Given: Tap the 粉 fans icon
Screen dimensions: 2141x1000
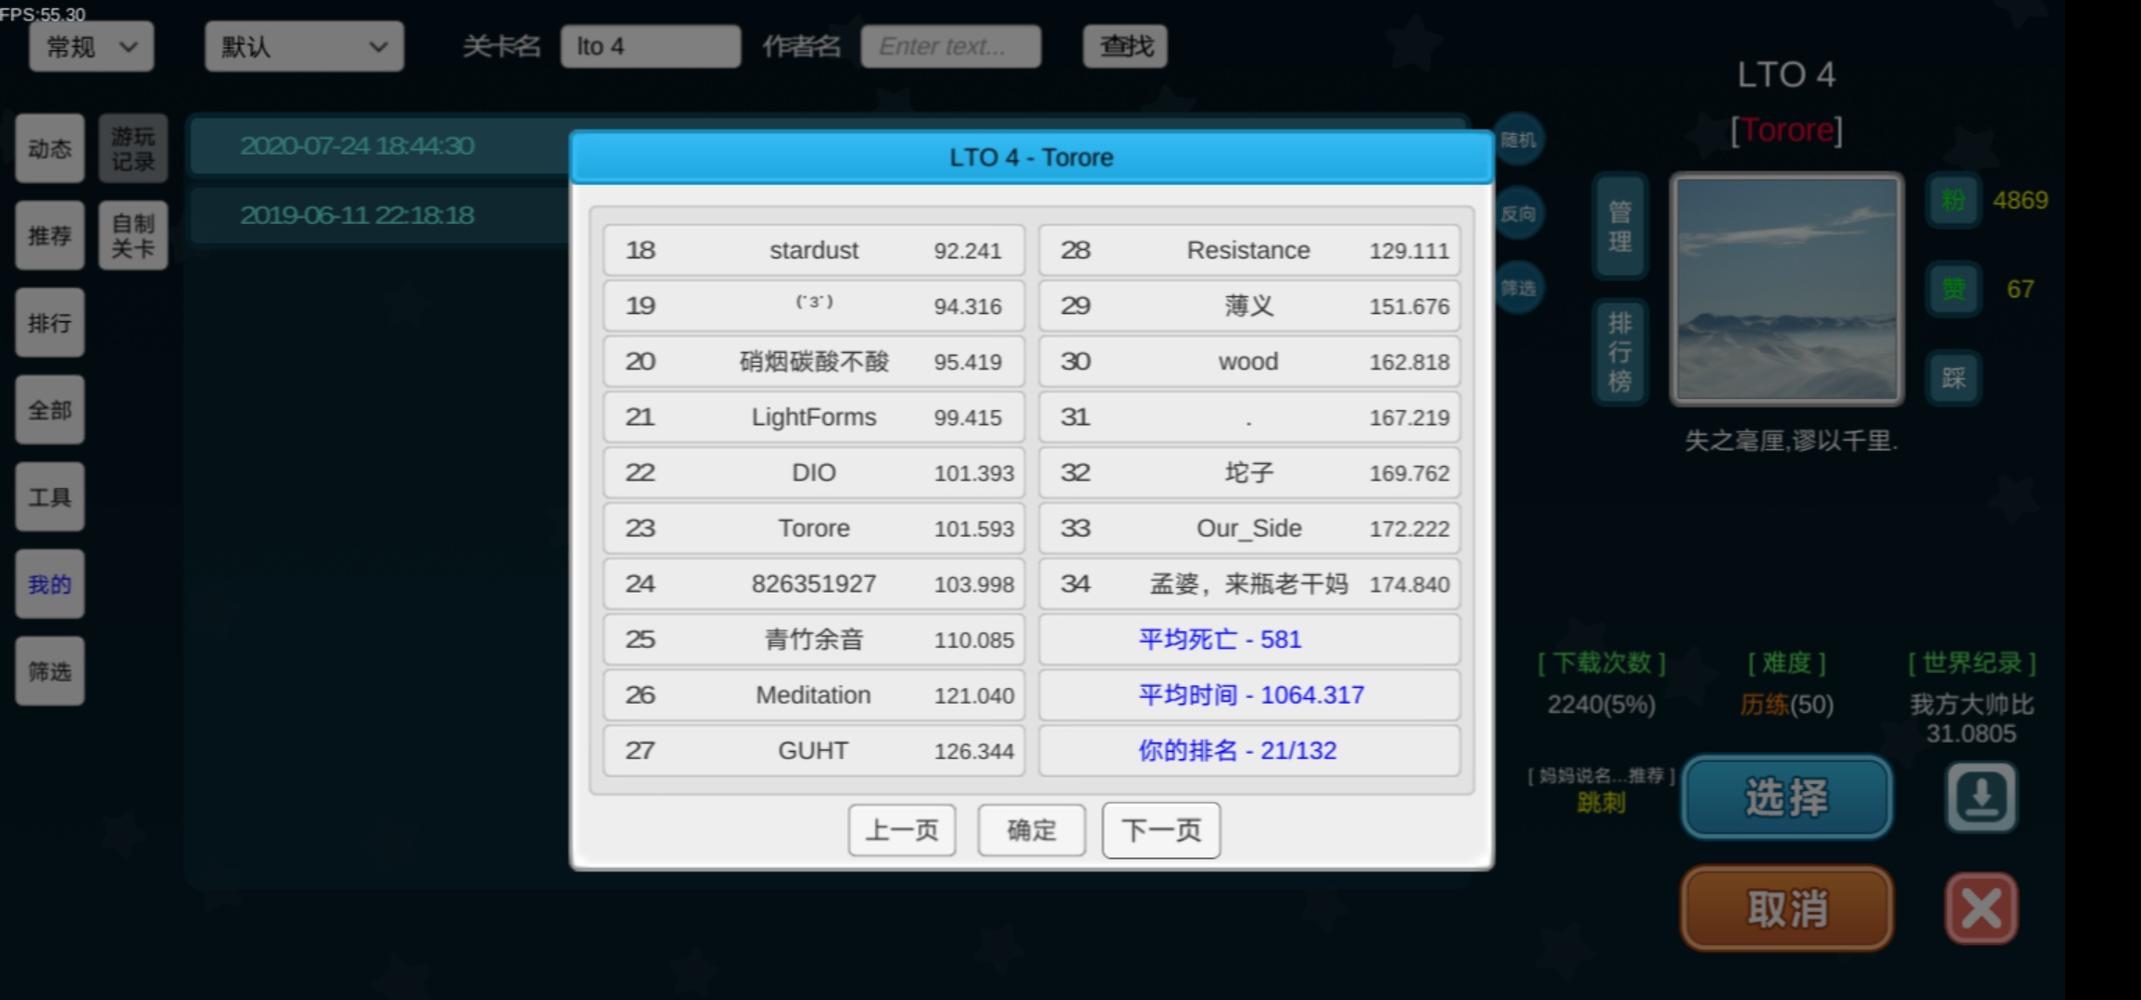Looking at the screenshot, I should click(x=1954, y=200).
